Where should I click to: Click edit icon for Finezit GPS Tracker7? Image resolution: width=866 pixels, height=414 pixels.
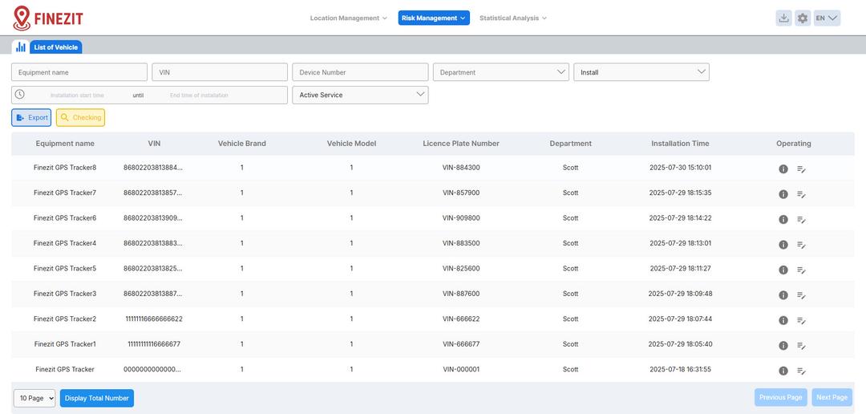point(801,194)
